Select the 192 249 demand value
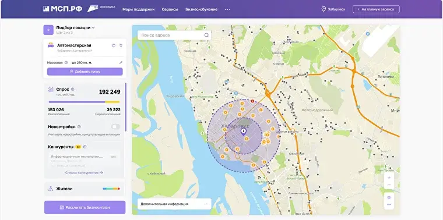 pyautogui.click(x=110, y=92)
